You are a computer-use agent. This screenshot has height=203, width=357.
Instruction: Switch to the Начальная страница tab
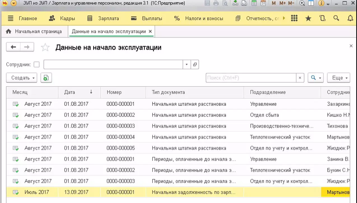(35, 32)
